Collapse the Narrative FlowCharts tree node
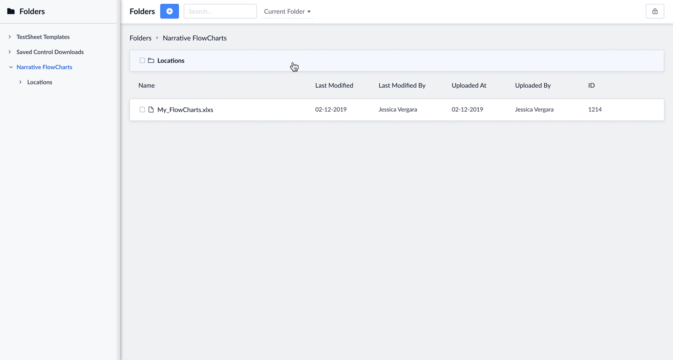The height and width of the screenshot is (360, 673). pos(11,67)
